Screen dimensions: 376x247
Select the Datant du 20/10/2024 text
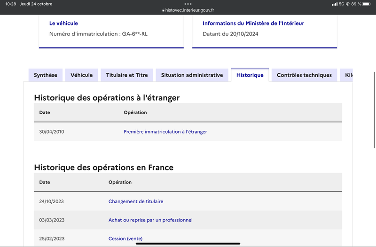tap(230, 34)
